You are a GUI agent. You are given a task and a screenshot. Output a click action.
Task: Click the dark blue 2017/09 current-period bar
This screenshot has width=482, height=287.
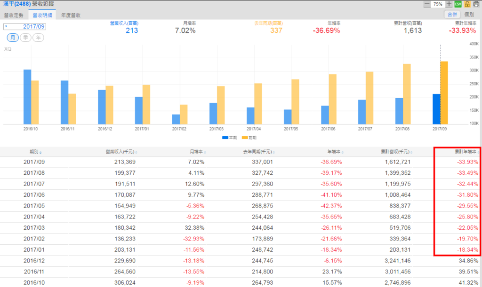[x=436, y=109]
